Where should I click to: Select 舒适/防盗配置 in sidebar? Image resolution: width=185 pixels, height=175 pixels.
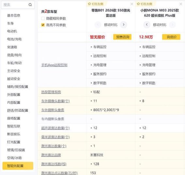click(18, 110)
